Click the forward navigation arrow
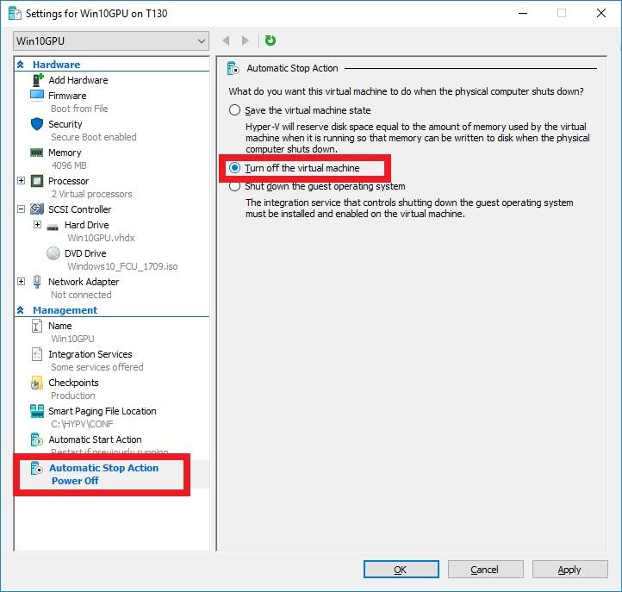The height and width of the screenshot is (592, 622). point(246,41)
